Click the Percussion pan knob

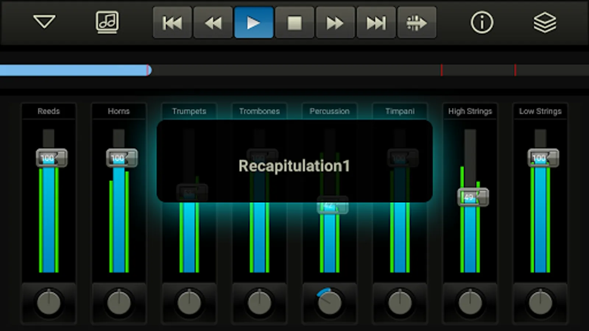[329, 302]
